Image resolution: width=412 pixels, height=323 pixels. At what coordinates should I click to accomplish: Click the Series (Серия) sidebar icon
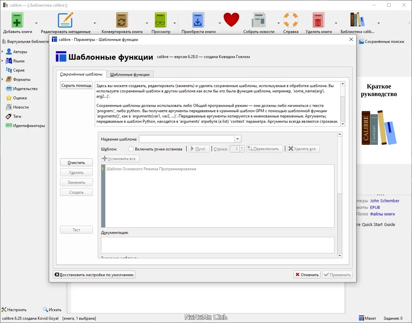coord(9,70)
